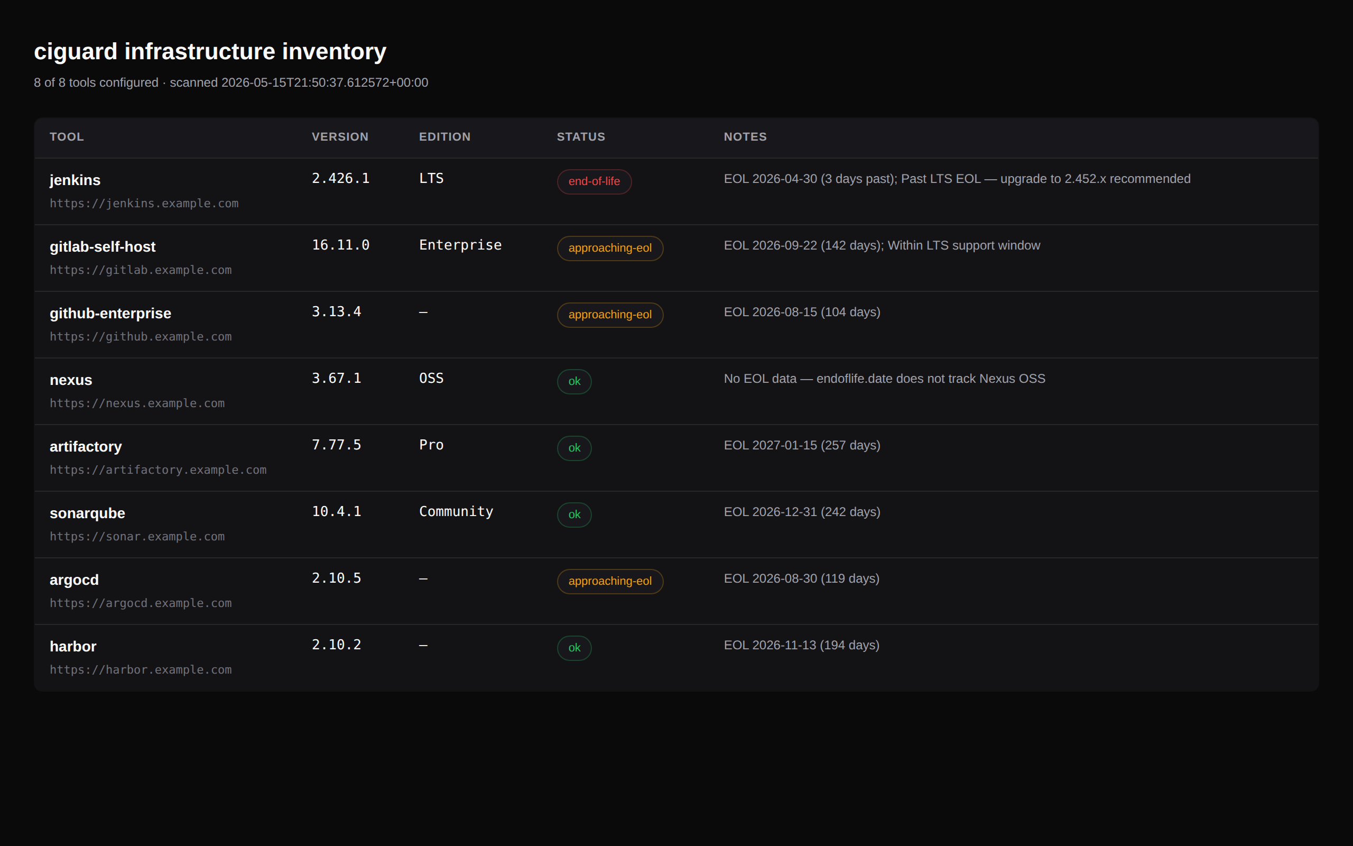Image resolution: width=1353 pixels, height=846 pixels.
Task: Select version 3.13.4 cell
Action: coord(337,311)
